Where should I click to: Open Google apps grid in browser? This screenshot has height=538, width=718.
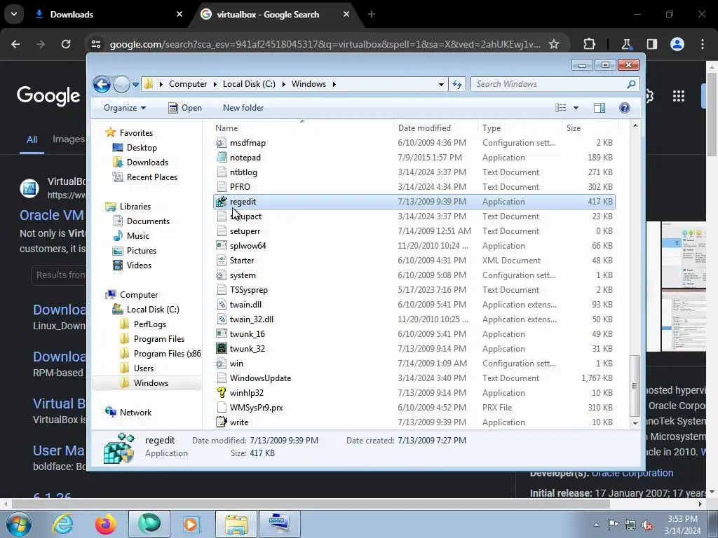pos(679,96)
